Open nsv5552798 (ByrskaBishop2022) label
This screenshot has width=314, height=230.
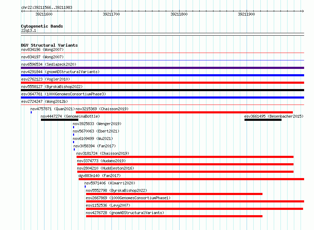116,190
